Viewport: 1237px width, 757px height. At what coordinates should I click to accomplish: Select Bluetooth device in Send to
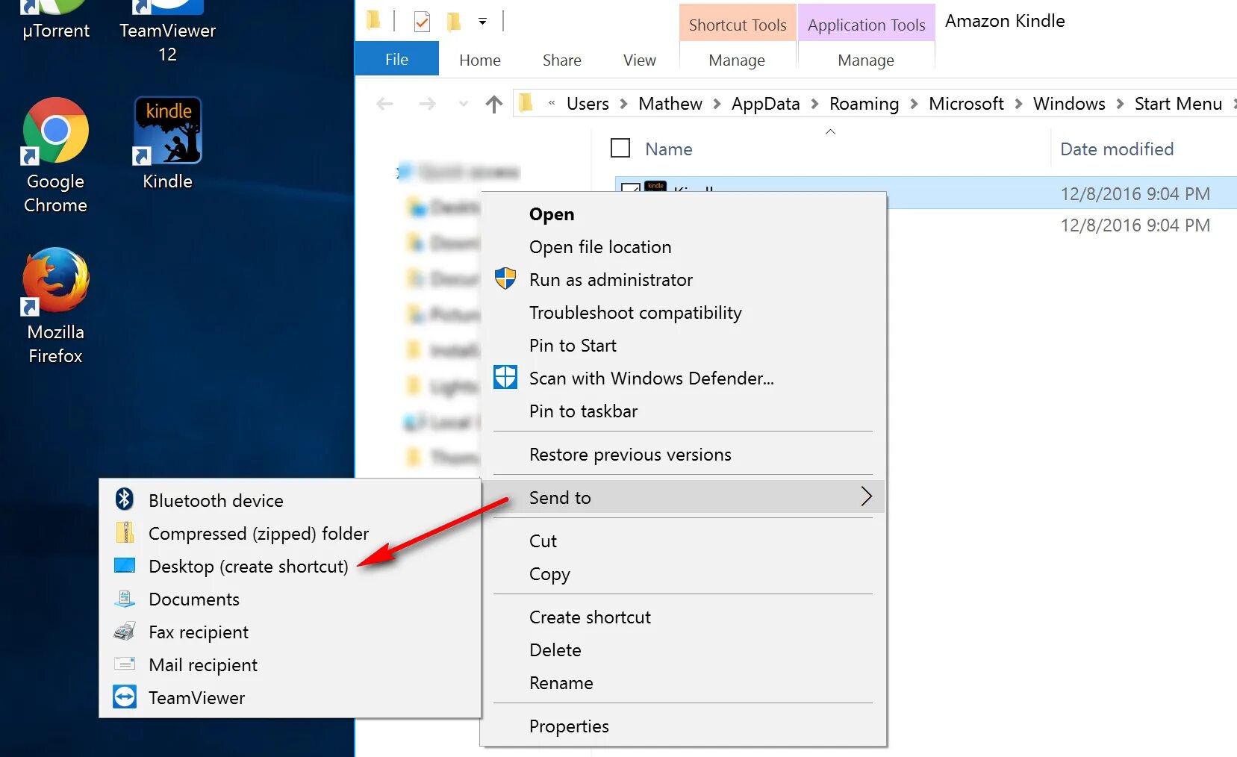click(290, 501)
